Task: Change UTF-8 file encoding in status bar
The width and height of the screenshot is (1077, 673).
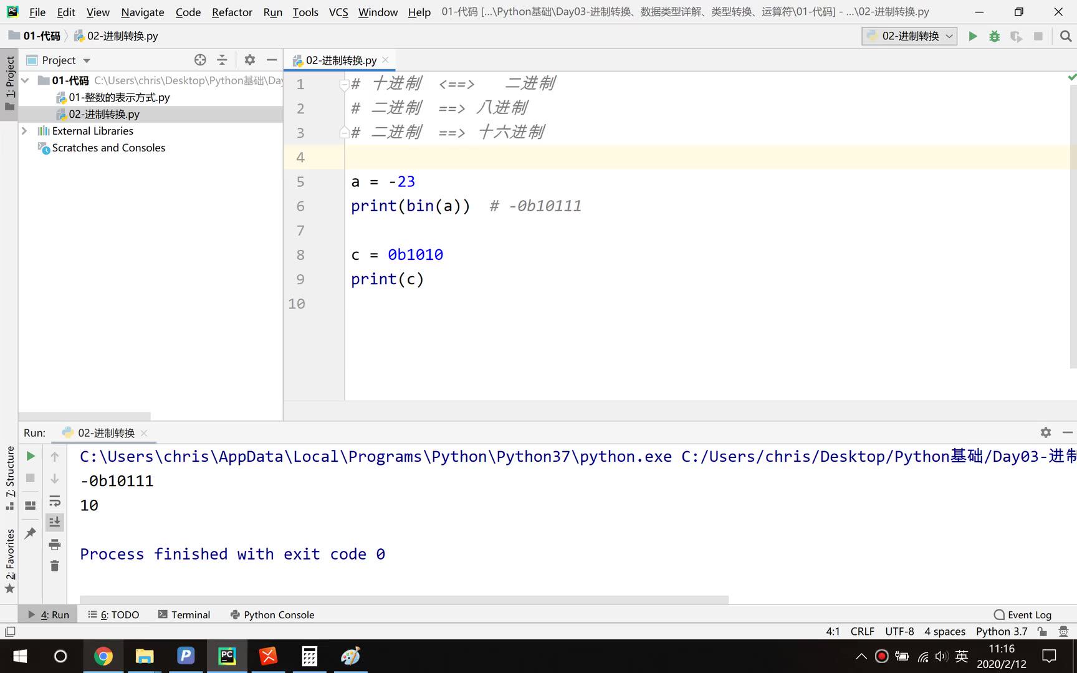Action: click(x=899, y=631)
